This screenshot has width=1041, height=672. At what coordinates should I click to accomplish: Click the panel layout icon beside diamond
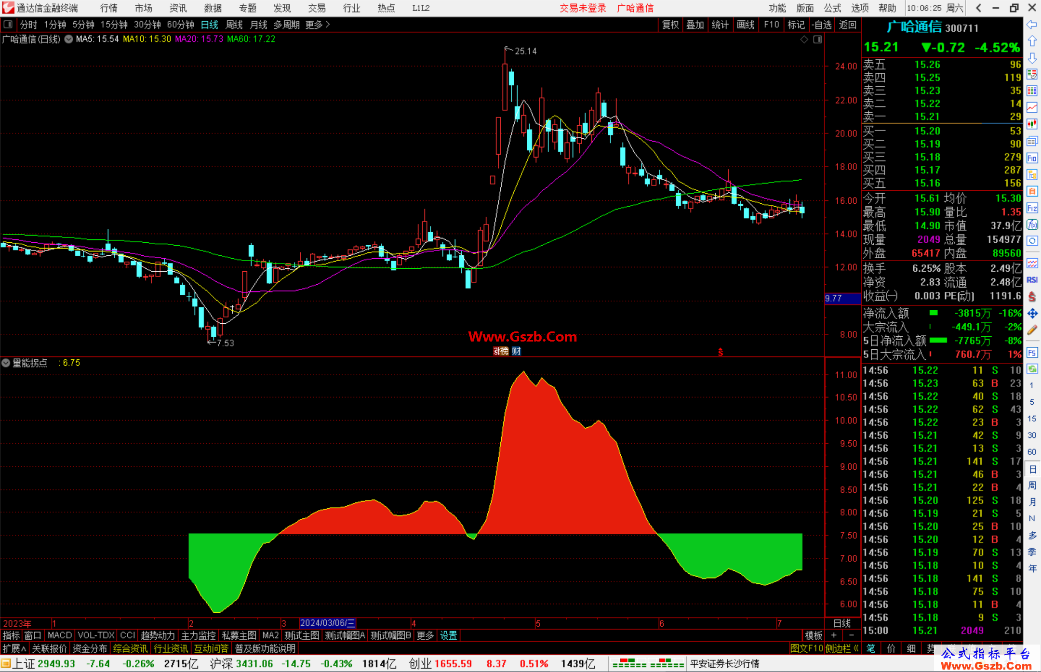pos(817,40)
